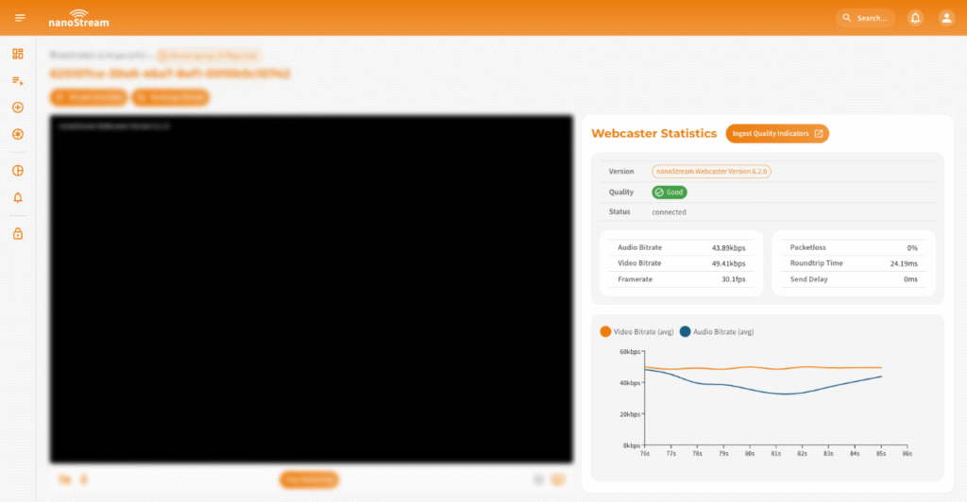
Task: Open the dashboard grid icon in the sidebar
Action: 18,54
